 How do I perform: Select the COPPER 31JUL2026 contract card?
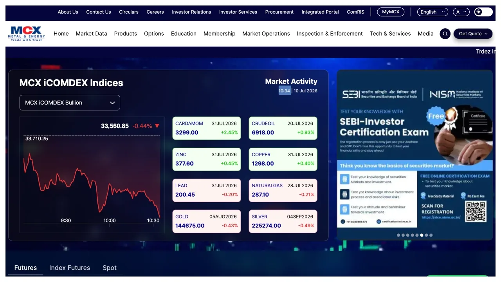point(283,159)
